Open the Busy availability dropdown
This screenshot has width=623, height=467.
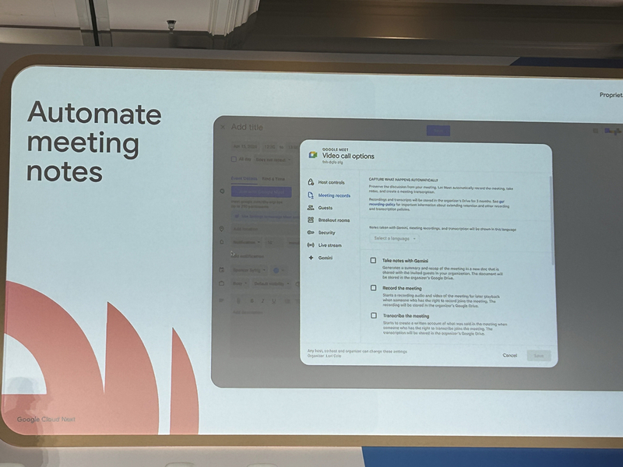tap(240, 284)
